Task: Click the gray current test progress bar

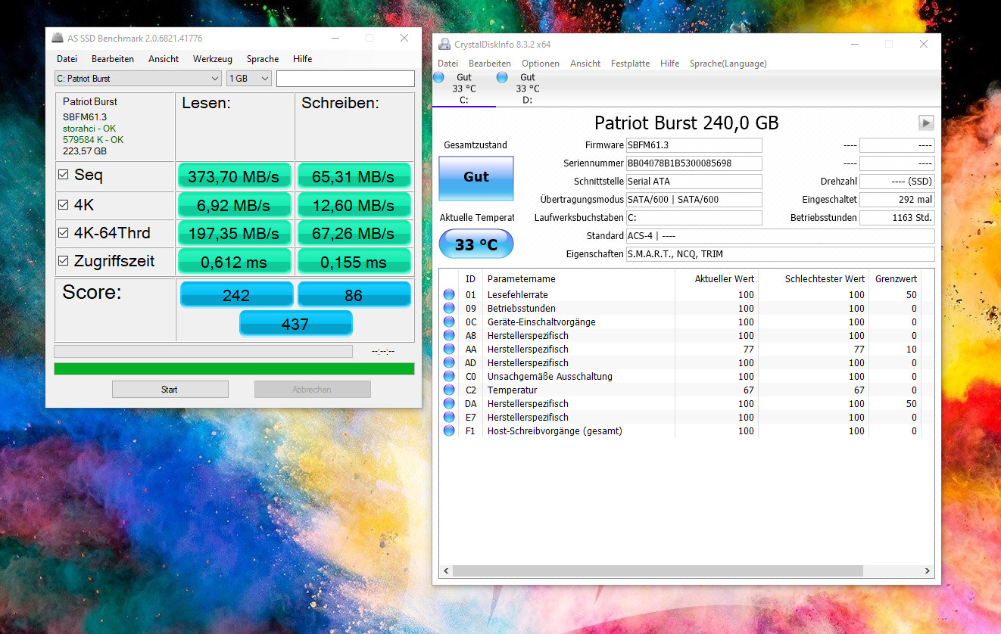Action: [x=203, y=351]
